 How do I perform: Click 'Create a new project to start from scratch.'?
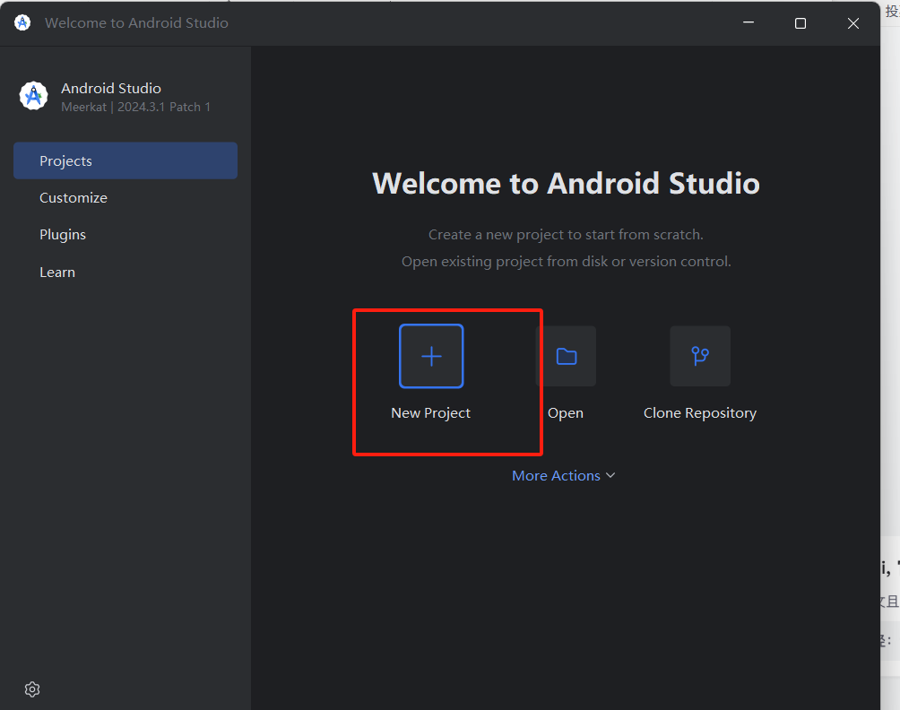(566, 235)
